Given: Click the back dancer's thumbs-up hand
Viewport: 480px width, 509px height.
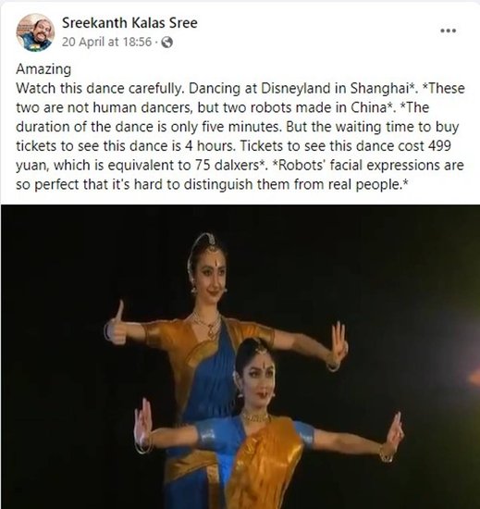Looking at the screenshot, I should [x=115, y=325].
